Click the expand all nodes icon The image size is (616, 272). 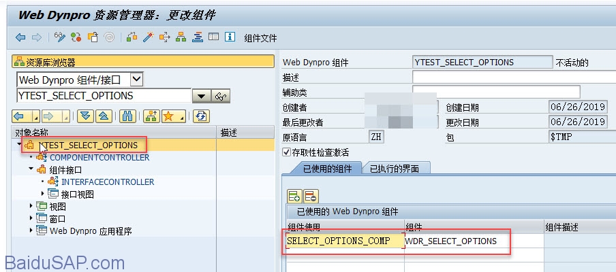point(84,116)
